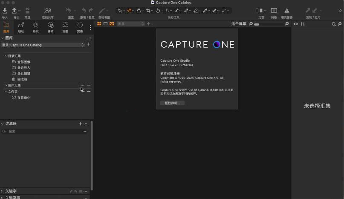Click the plus to add a catalog
Screen dimensions: 344x199
click(89, 44)
